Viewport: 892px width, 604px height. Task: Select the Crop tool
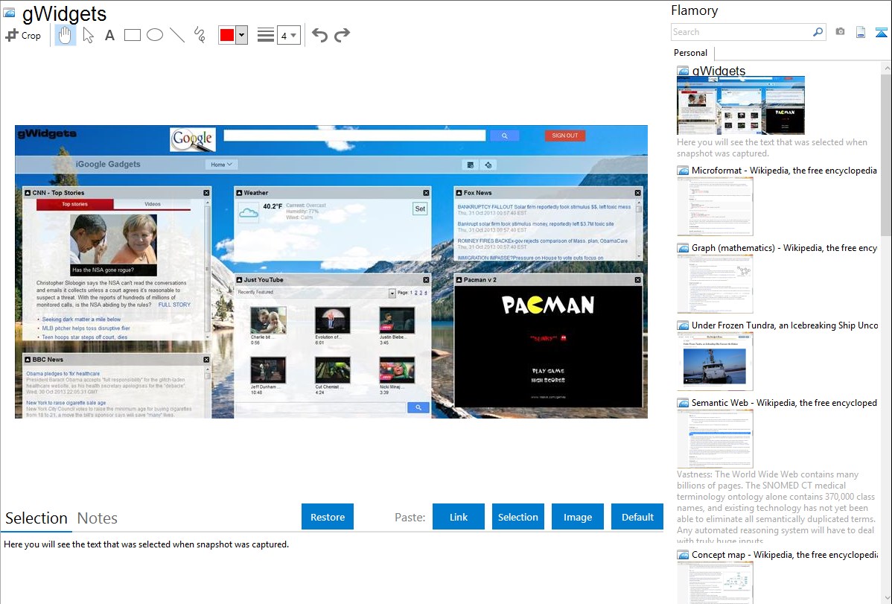point(23,35)
